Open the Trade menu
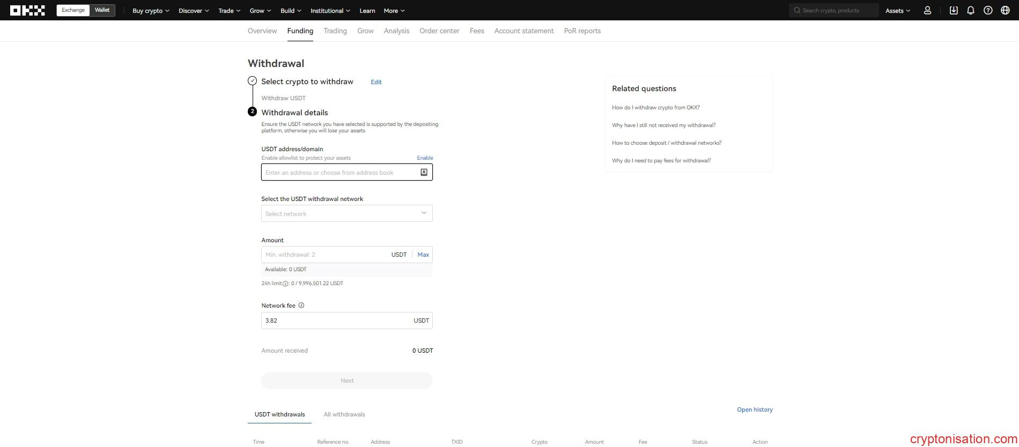The height and width of the screenshot is (447, 1019). click(x=229, y=11)
